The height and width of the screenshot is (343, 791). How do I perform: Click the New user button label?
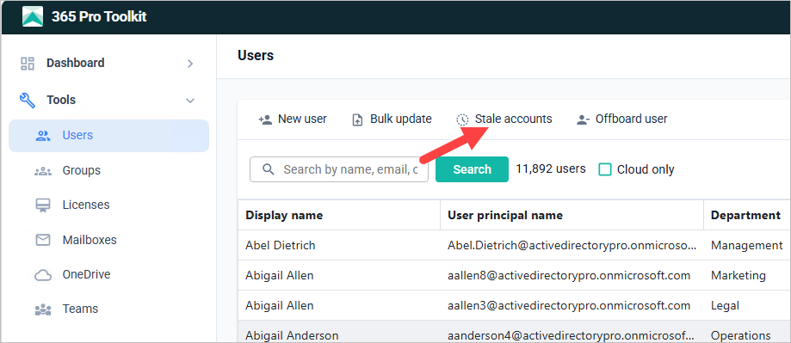point(302,119)
